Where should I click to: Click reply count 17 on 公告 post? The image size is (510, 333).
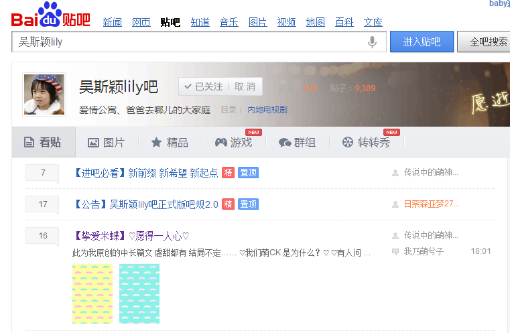[43, 204]
